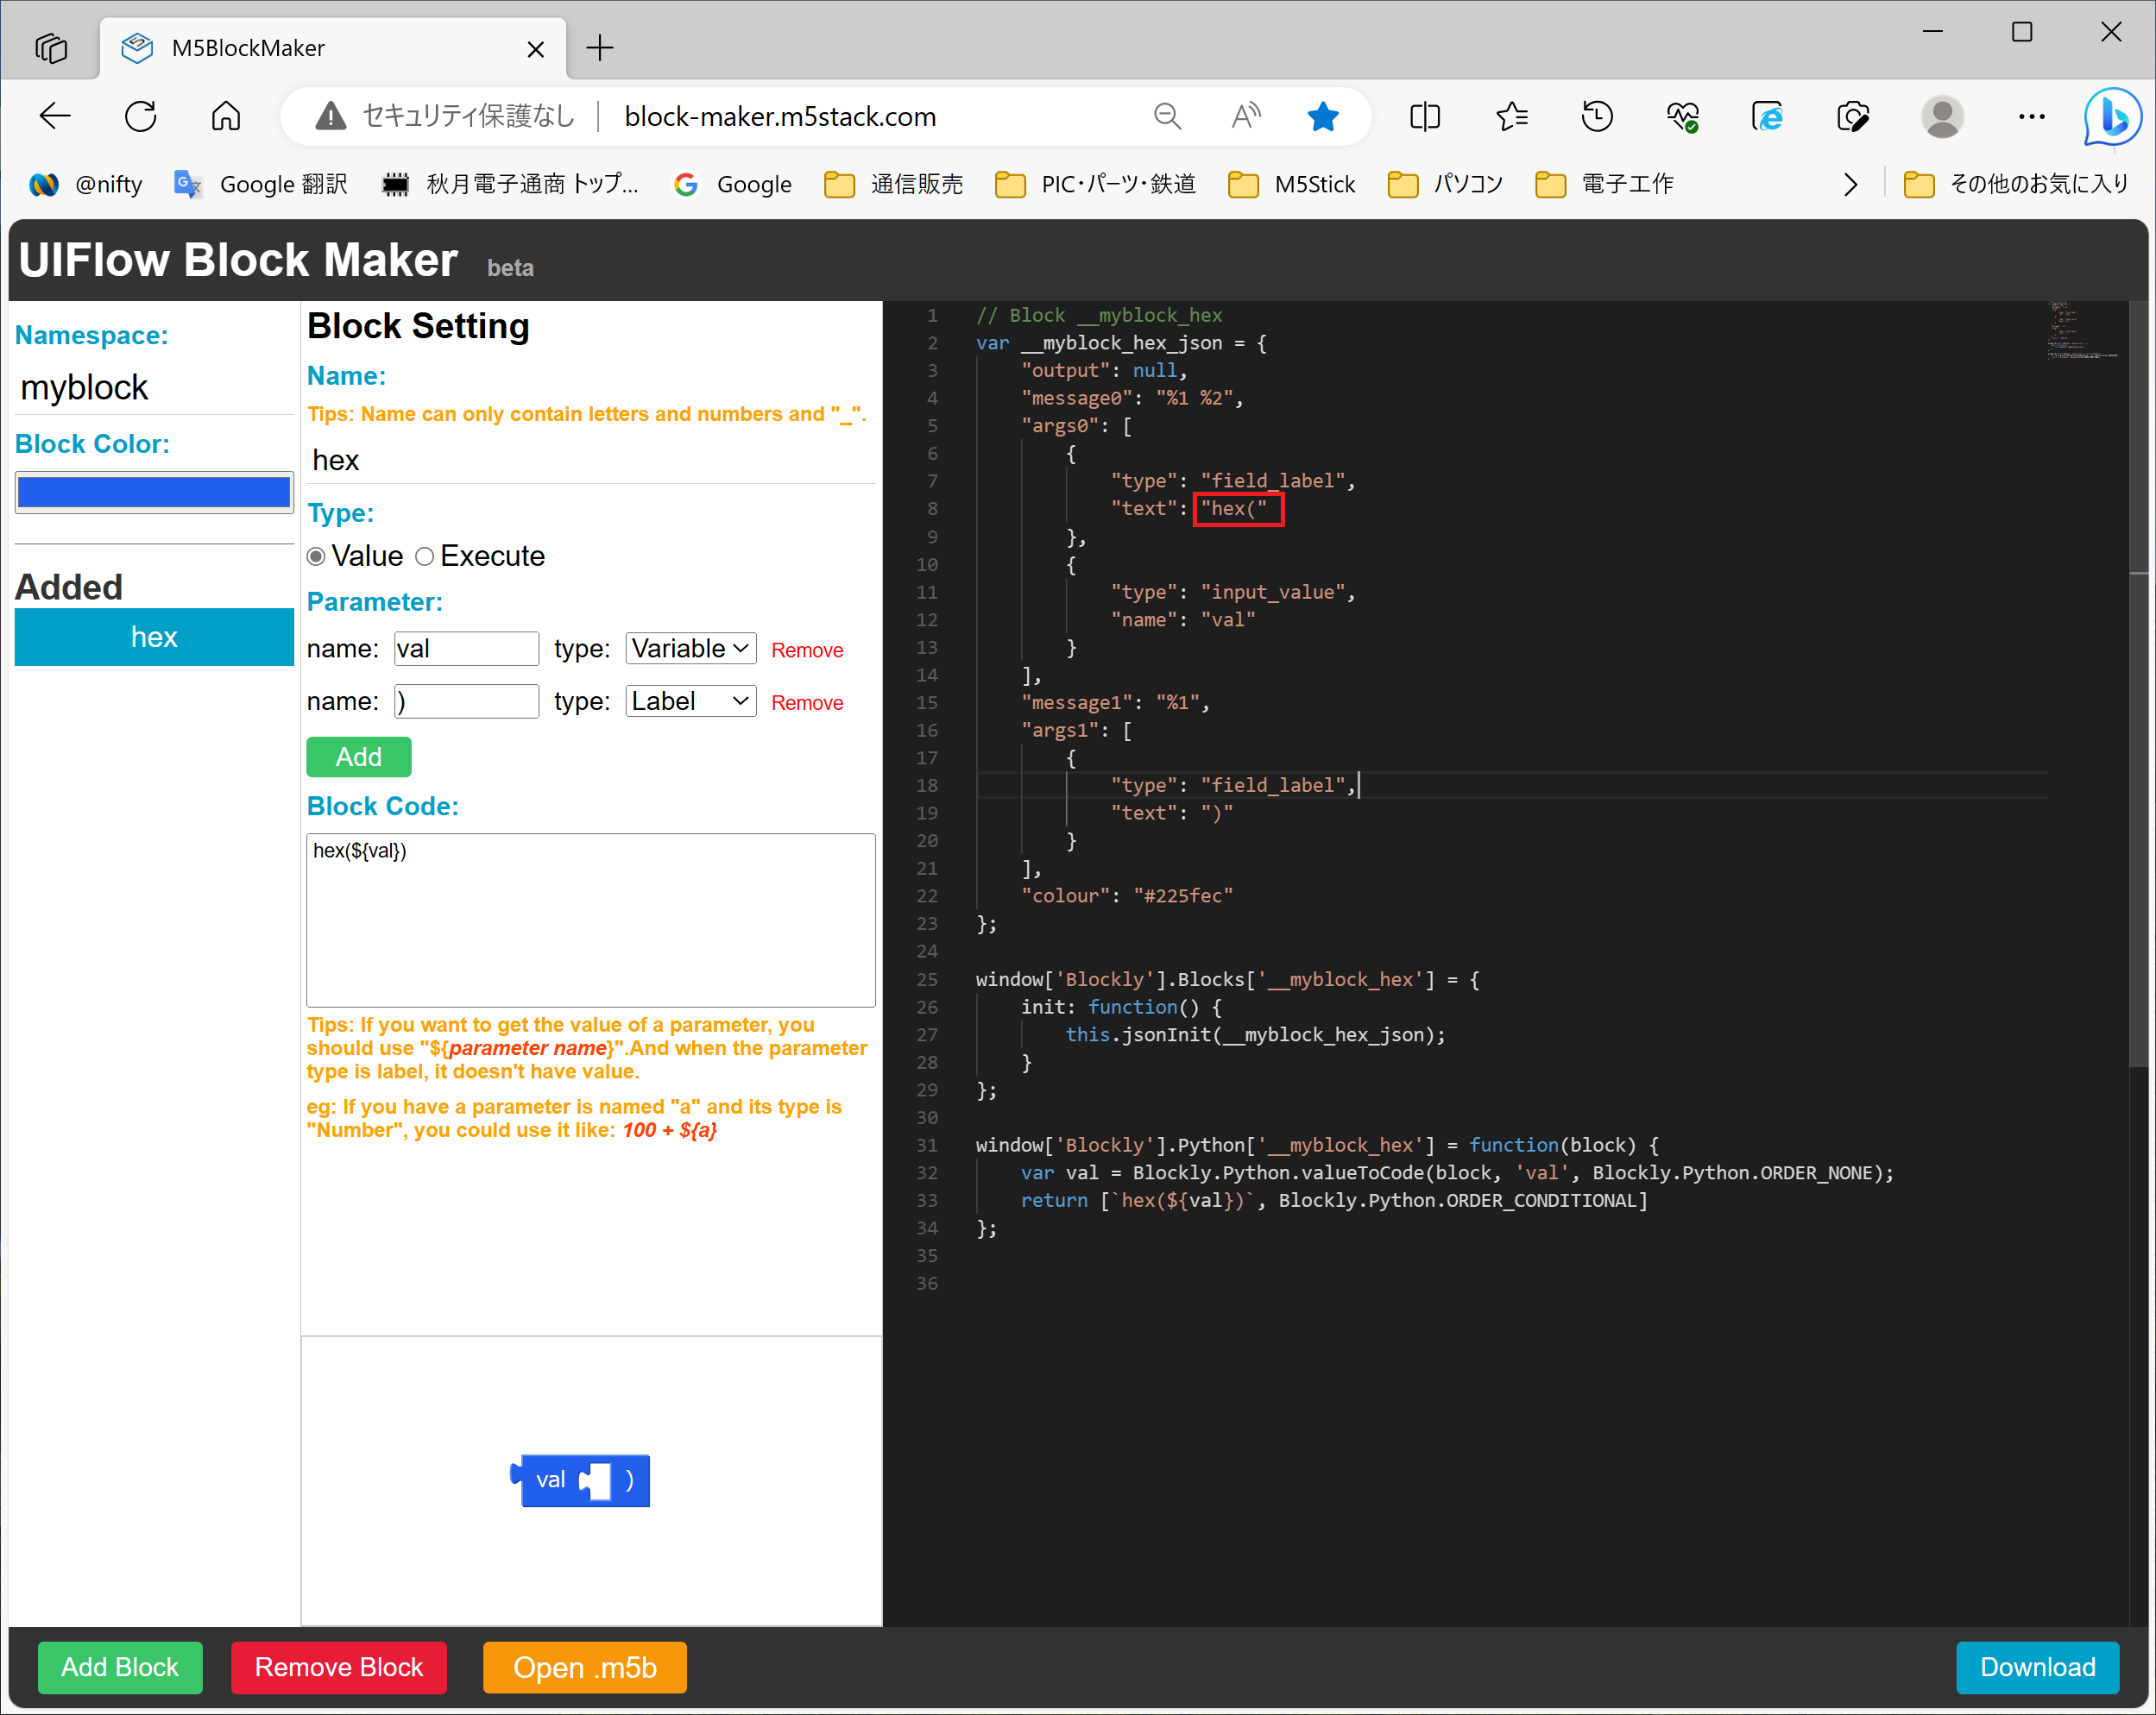
Task: Open a new tab with plus icon
Action: (x=600, y=48)
